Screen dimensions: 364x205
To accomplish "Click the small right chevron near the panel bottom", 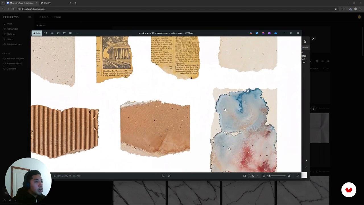I will [306, 161].
